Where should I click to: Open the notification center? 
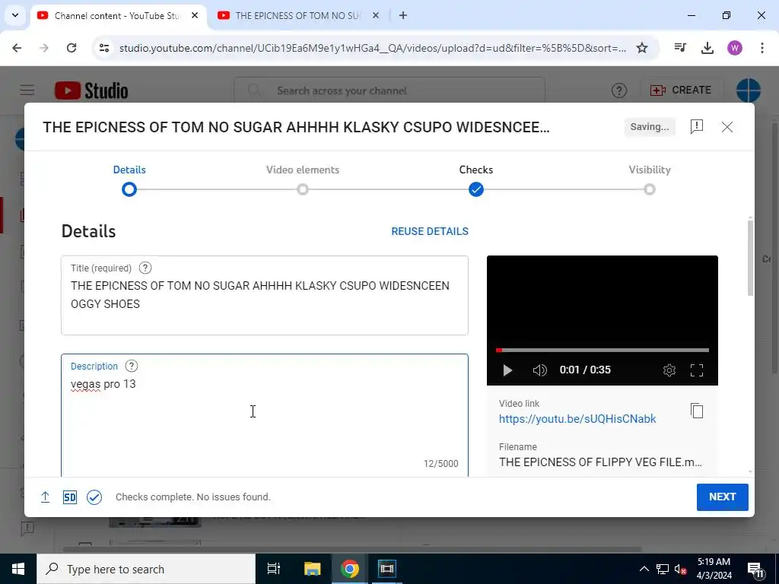(x=755, y=570)
